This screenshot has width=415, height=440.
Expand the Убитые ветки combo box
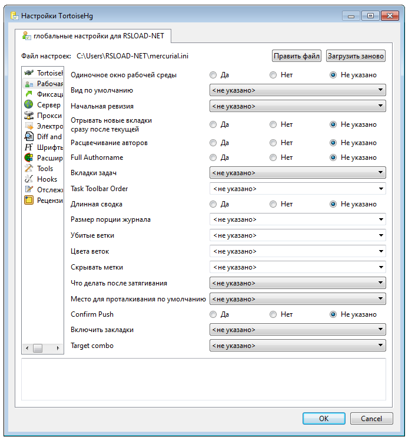pyautogui.click(x=381, y=235)
